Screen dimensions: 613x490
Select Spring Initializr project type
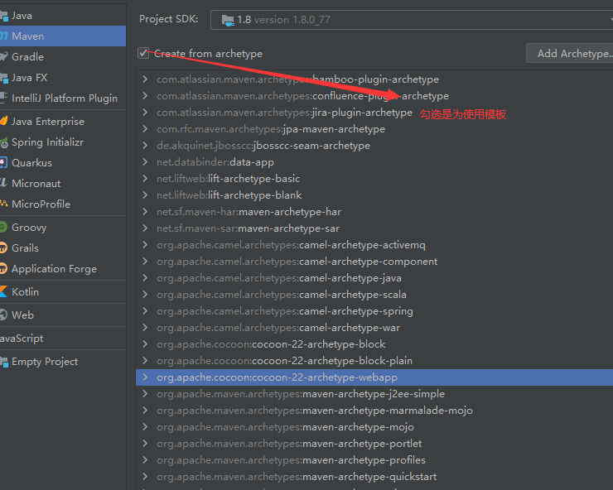coord(63,142)
